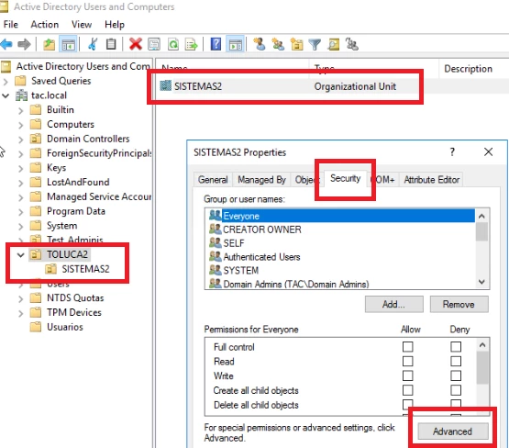Screen dimensions: 509x448
Task: Expand the Domain Controllers node
Action: coord(21,140)
